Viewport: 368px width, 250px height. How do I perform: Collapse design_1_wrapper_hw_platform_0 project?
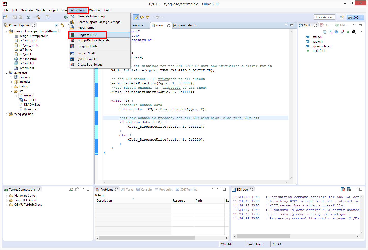click(x=7, y=31)
